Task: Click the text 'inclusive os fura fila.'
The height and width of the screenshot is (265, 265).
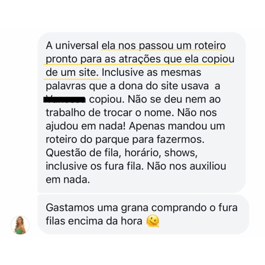Action: point(94,166)
